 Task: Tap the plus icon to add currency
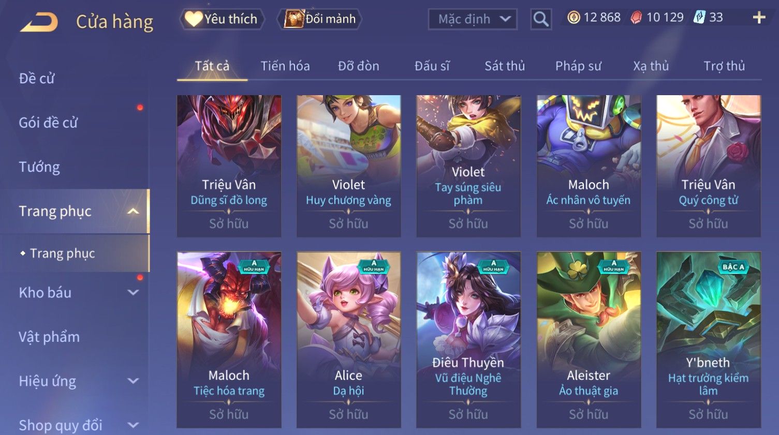[759, 18]
